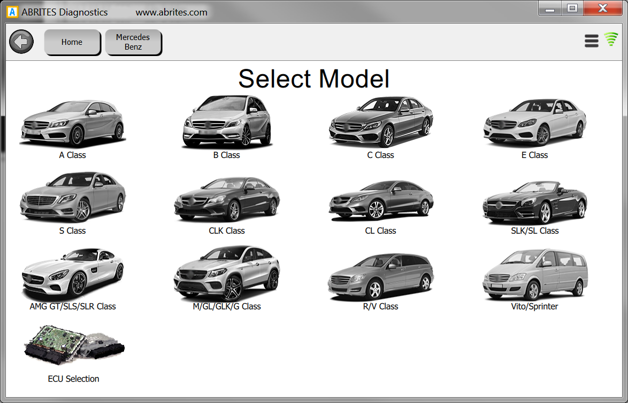Click the 'C Class' label
Image resolution: width=628 pixels, height=403 pixels.
pyautogui.click(x=380, y=155)
